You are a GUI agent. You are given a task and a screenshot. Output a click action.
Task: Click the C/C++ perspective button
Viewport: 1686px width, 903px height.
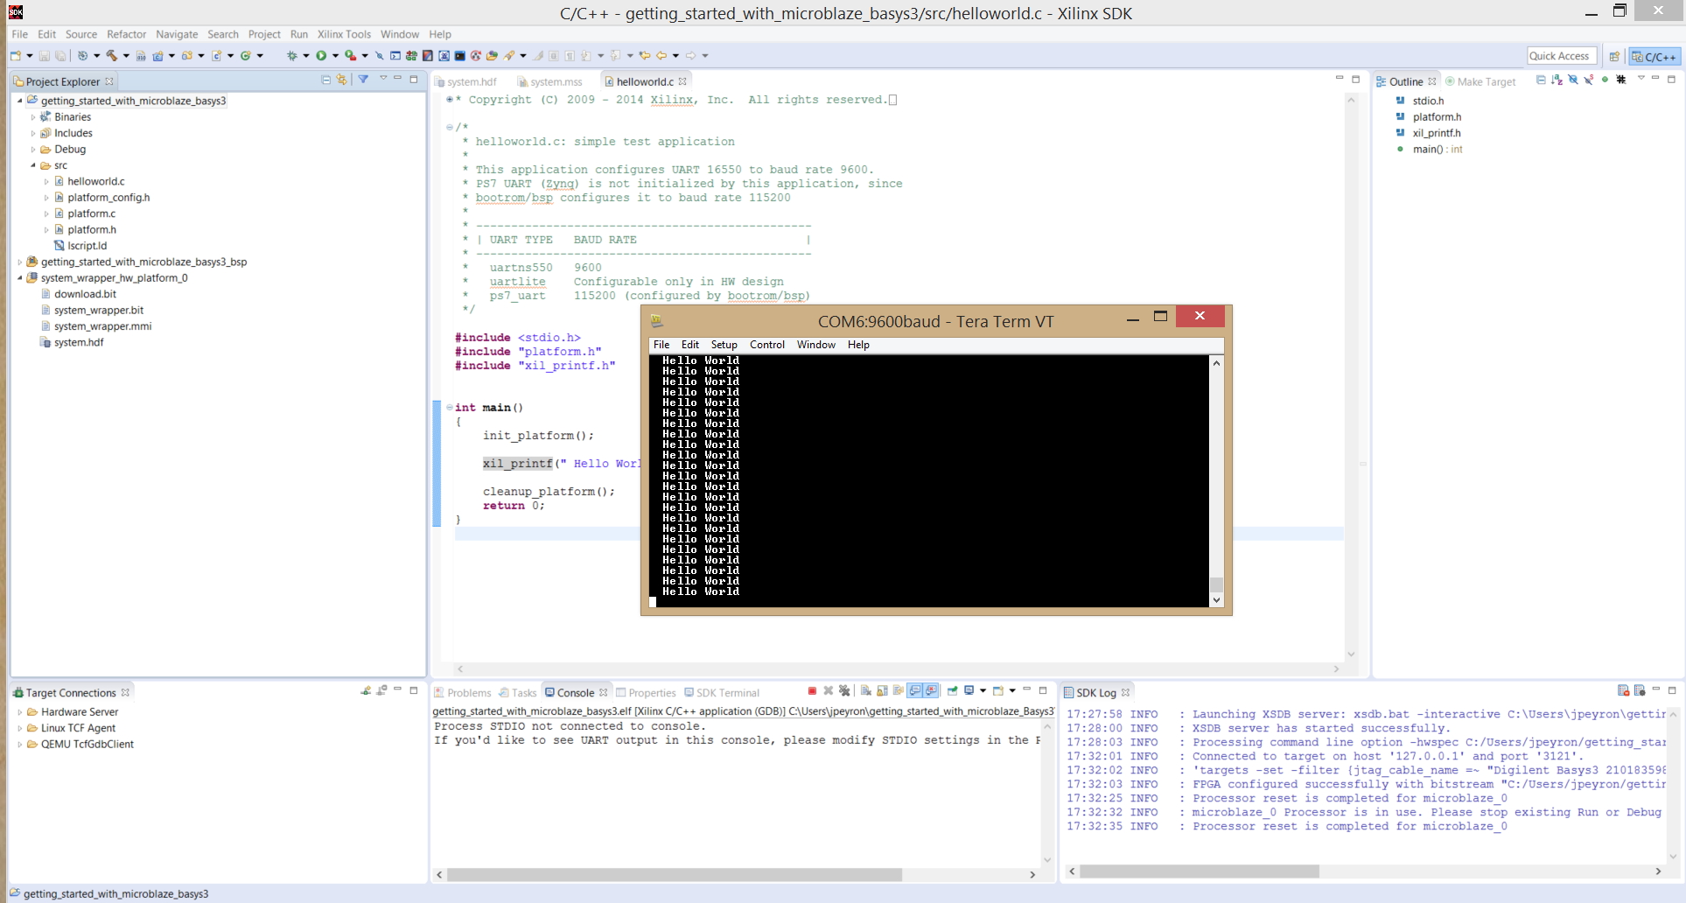coord(1655,56)
